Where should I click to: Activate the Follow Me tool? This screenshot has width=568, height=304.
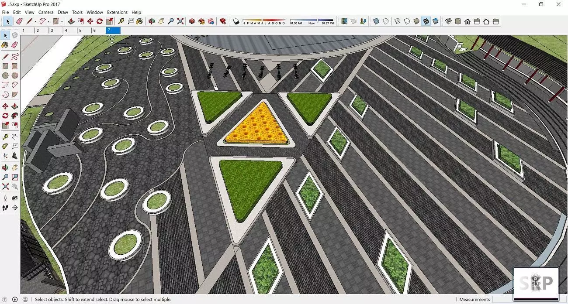[14, 116]
